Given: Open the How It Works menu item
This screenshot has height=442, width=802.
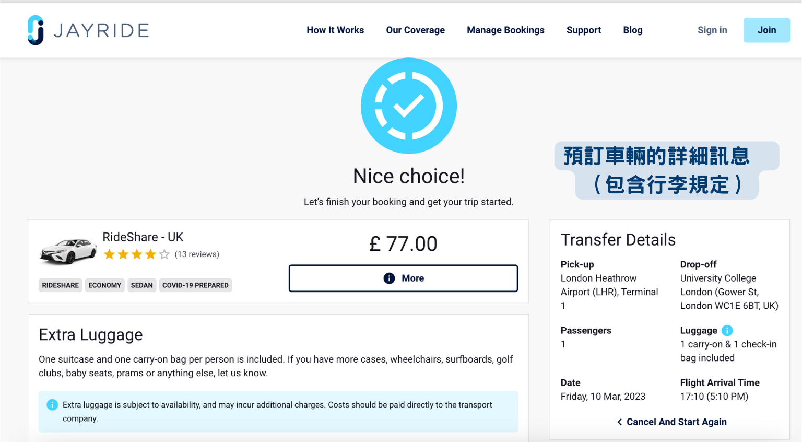Looking at the screenshot, I should [335, 30].
